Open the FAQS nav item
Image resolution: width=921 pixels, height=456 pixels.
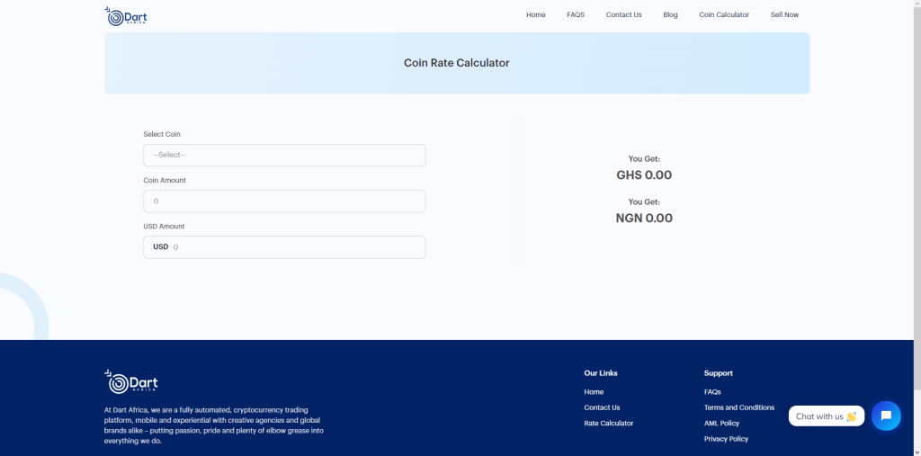click(576, 14)
